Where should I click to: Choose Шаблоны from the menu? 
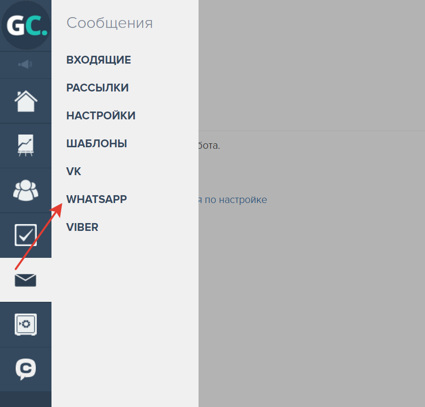97,143
